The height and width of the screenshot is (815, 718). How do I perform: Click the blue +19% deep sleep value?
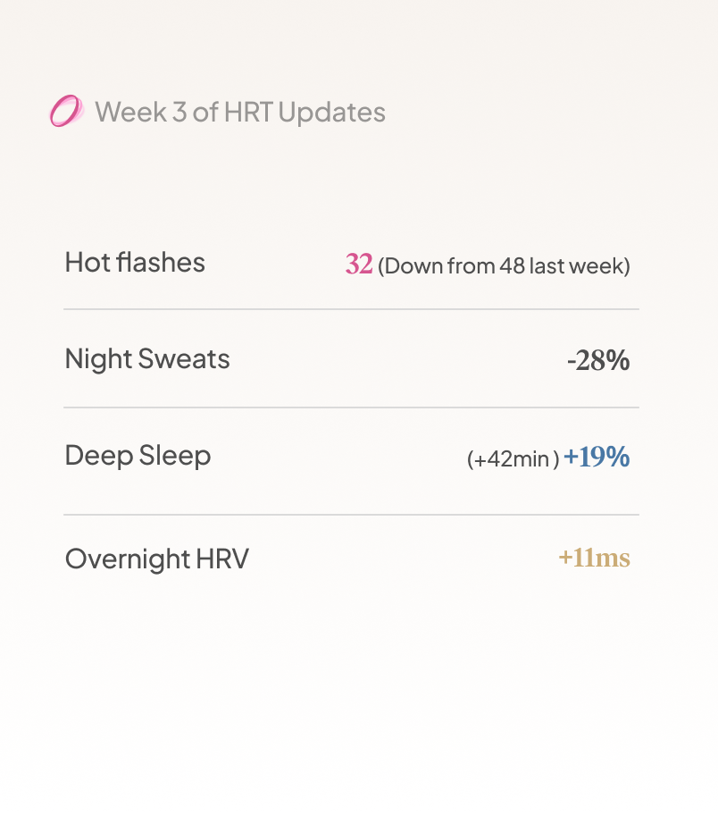pyautogui.click(x=597, y=457)
